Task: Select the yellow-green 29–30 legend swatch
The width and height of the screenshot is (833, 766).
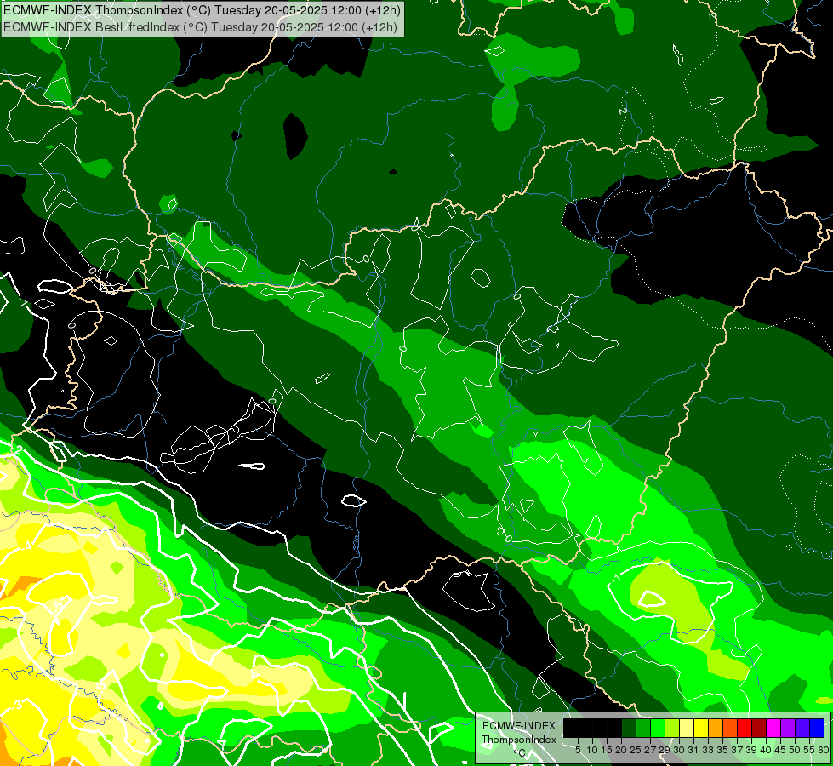Action: point(672,728)
